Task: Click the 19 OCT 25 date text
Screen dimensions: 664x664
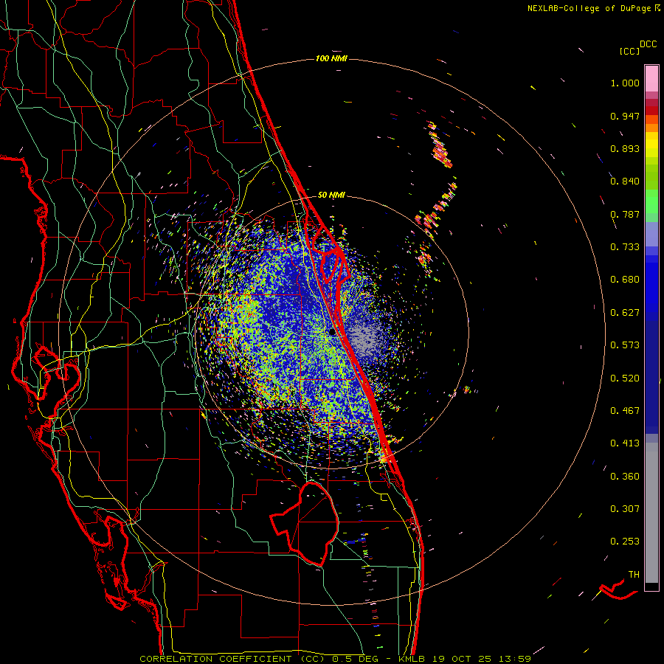Action: (463, 659)
